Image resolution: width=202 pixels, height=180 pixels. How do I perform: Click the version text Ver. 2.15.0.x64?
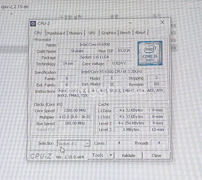[70, 157]
